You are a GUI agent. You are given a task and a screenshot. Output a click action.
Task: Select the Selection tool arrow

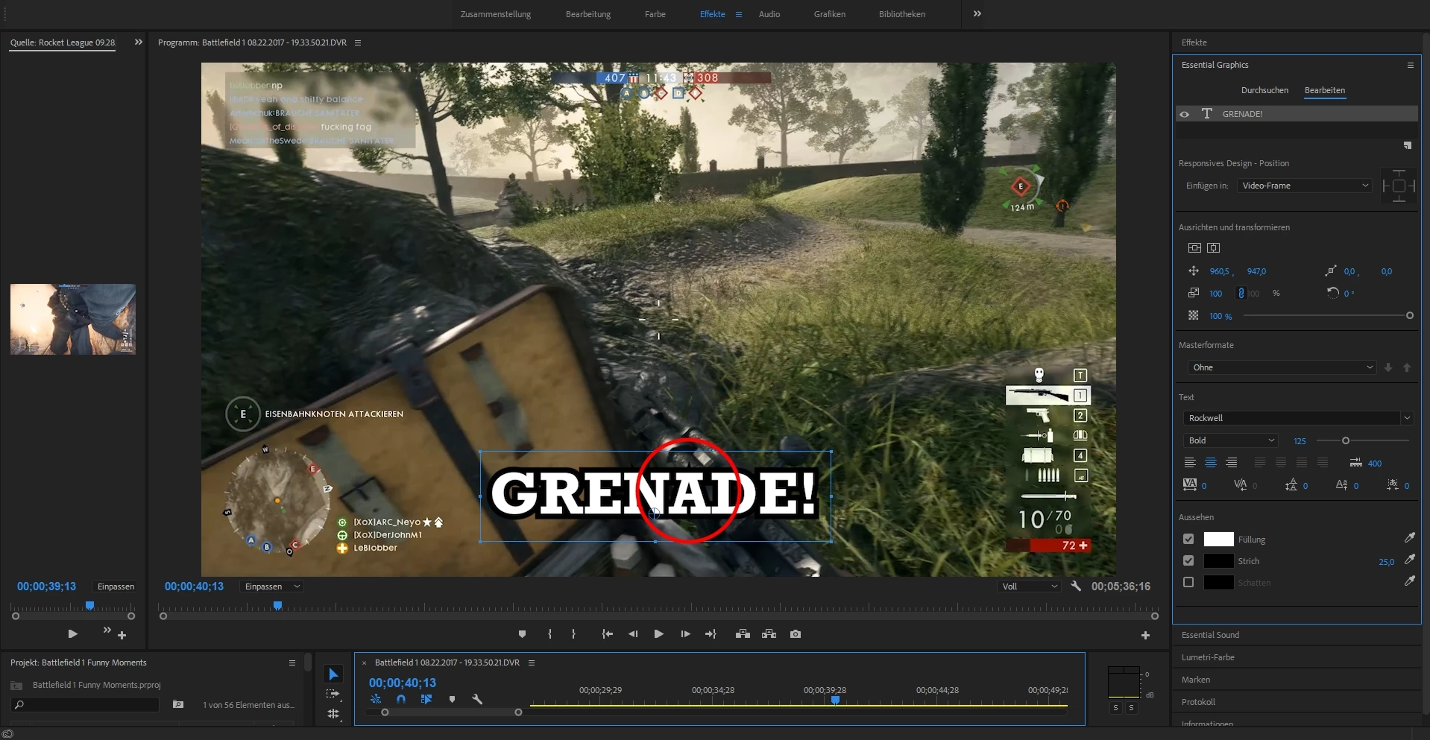click(x=333, y=674)
